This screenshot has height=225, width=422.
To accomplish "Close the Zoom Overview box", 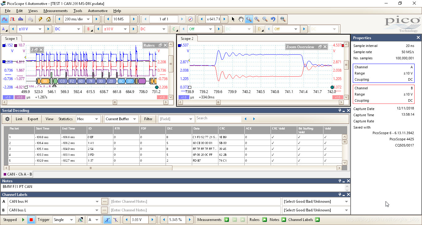I will tap(325, 47).
